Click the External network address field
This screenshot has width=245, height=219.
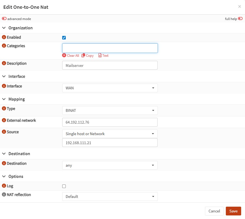coord(110,122)
